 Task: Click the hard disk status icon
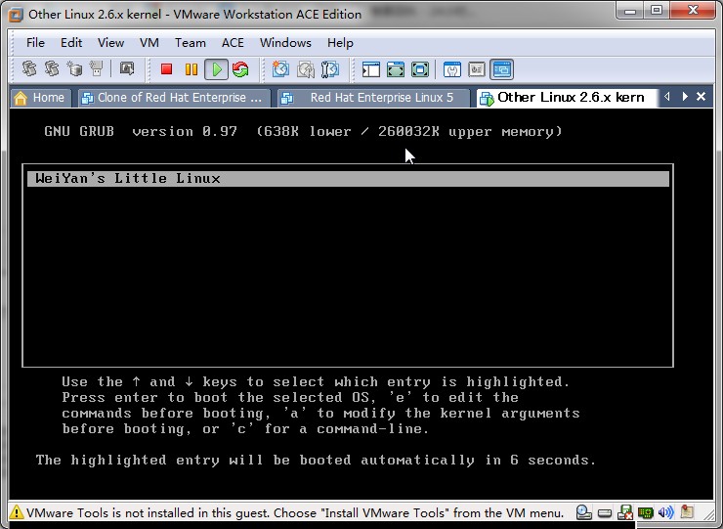click(x=605, y=512)
